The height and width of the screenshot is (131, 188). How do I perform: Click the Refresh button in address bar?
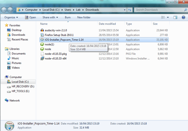[130, 10]
